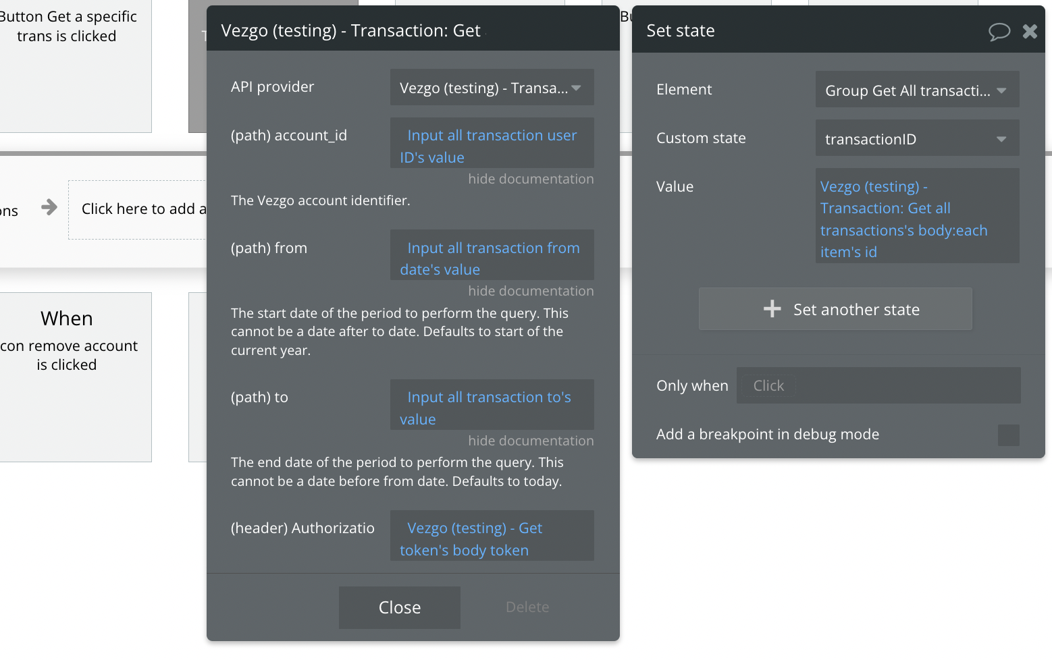1052x660 pixels.
Task: Click the arrow icon before the add action box
Action: pos(49,207)
